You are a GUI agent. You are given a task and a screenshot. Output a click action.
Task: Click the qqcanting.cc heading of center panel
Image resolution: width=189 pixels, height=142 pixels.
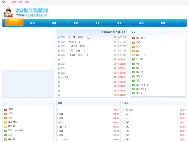point(113,32)
